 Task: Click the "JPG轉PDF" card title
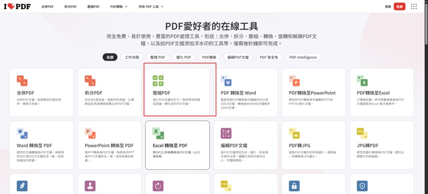368,145
